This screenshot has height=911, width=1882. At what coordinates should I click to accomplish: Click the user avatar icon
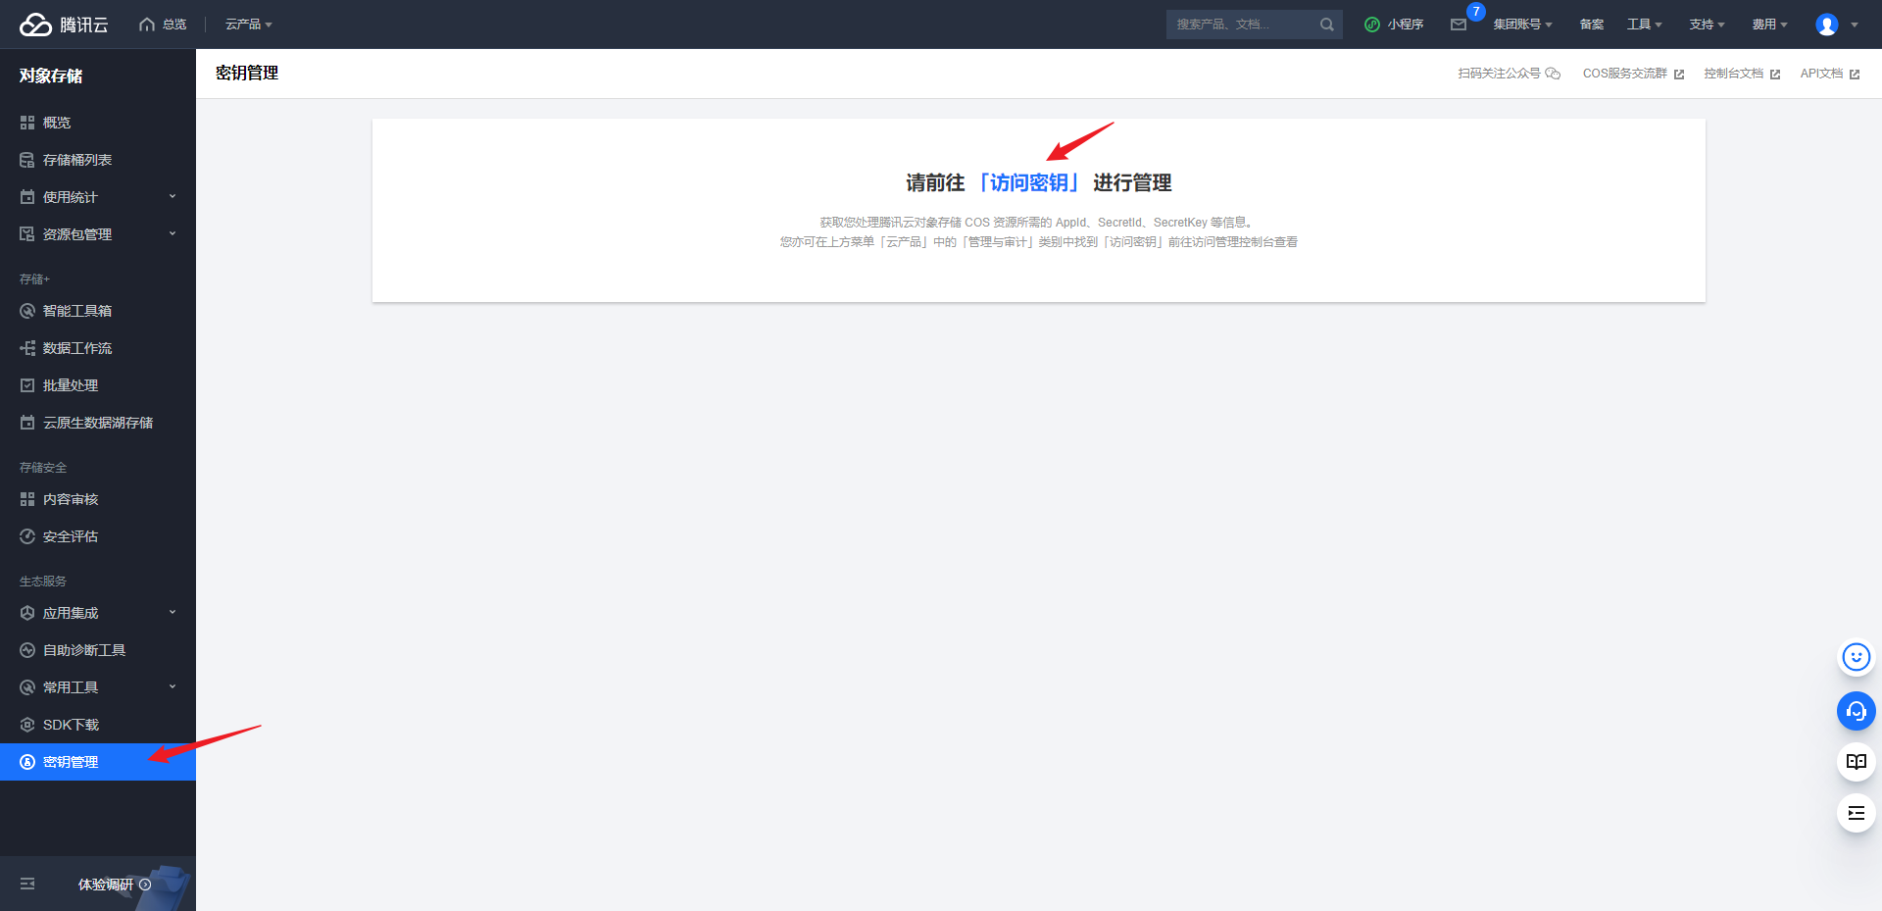(x=1827, y=25)
